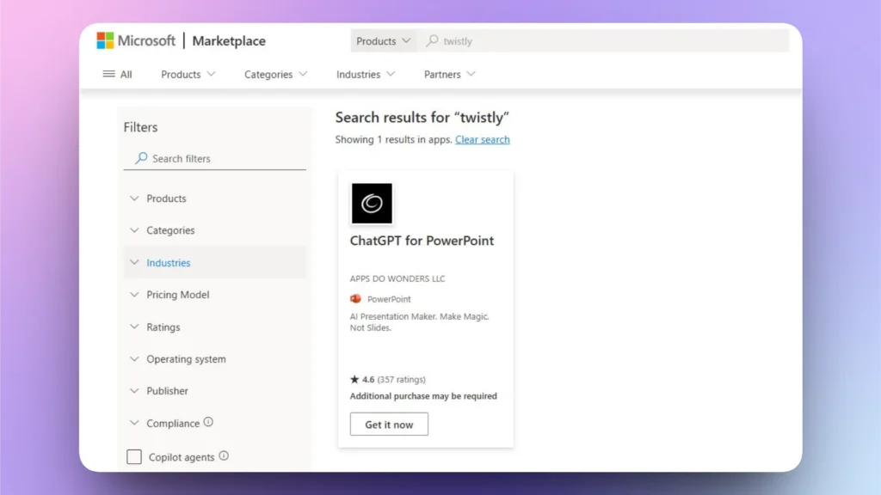Click the info icon beside Copilot agents
This screenshot has width=881, height=495.
click(225, 456)
